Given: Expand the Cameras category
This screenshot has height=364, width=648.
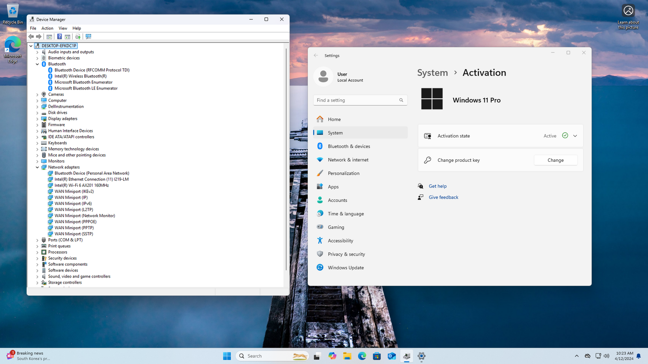Looking at the screenshot, I should click(37, 94).
